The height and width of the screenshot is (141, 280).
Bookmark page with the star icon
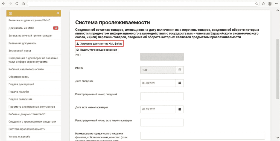pyautogui.click(x=256, y=4)
